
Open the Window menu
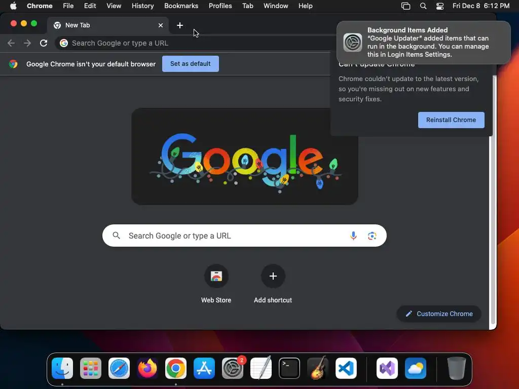click(276, 6)
